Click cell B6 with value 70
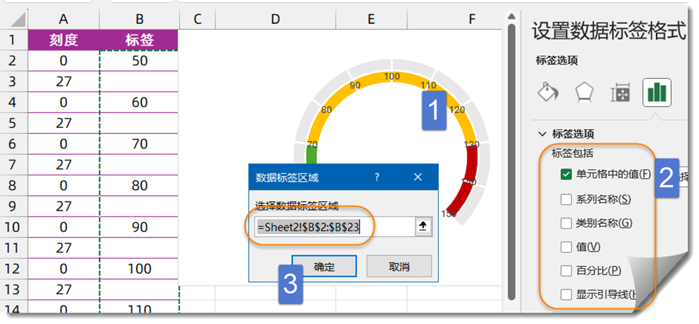 point(139,144)
